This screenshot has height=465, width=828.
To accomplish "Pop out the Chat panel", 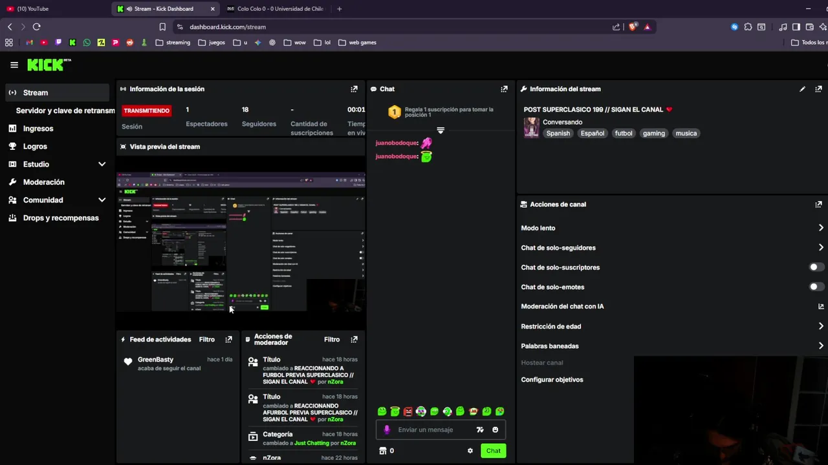I will coord(504,89).
